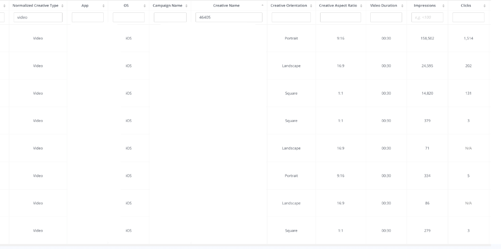Image resolution: width=501 pixels, height=249 pixels.
Task: Click the Creative Name filter with 46405
Action: (x=229, y=17)
